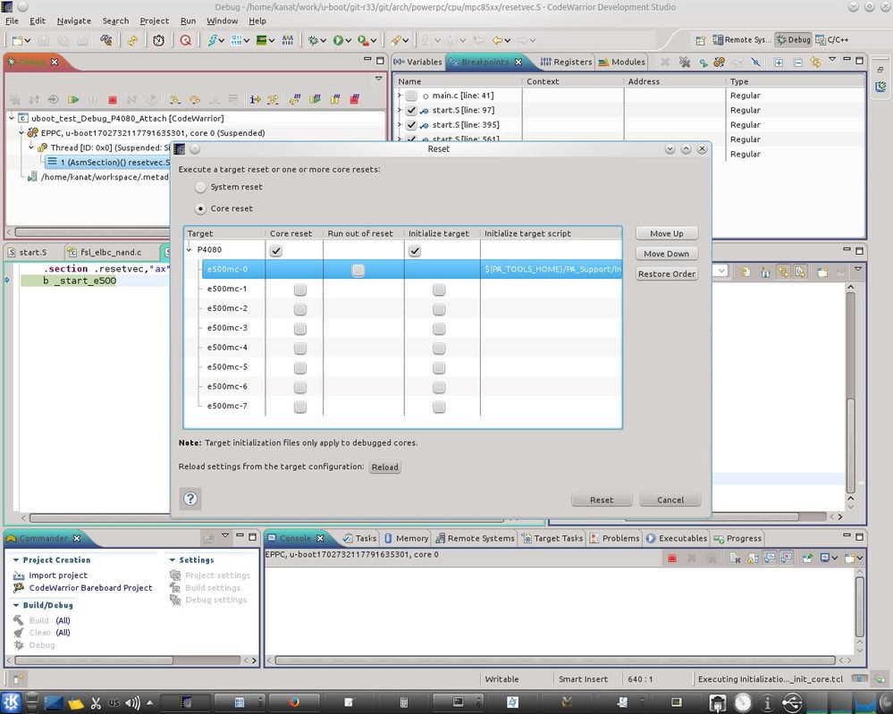The width and height of the screenshot is (893, 714).
Task: Open the Navigate menu
Action: point(73,21)
